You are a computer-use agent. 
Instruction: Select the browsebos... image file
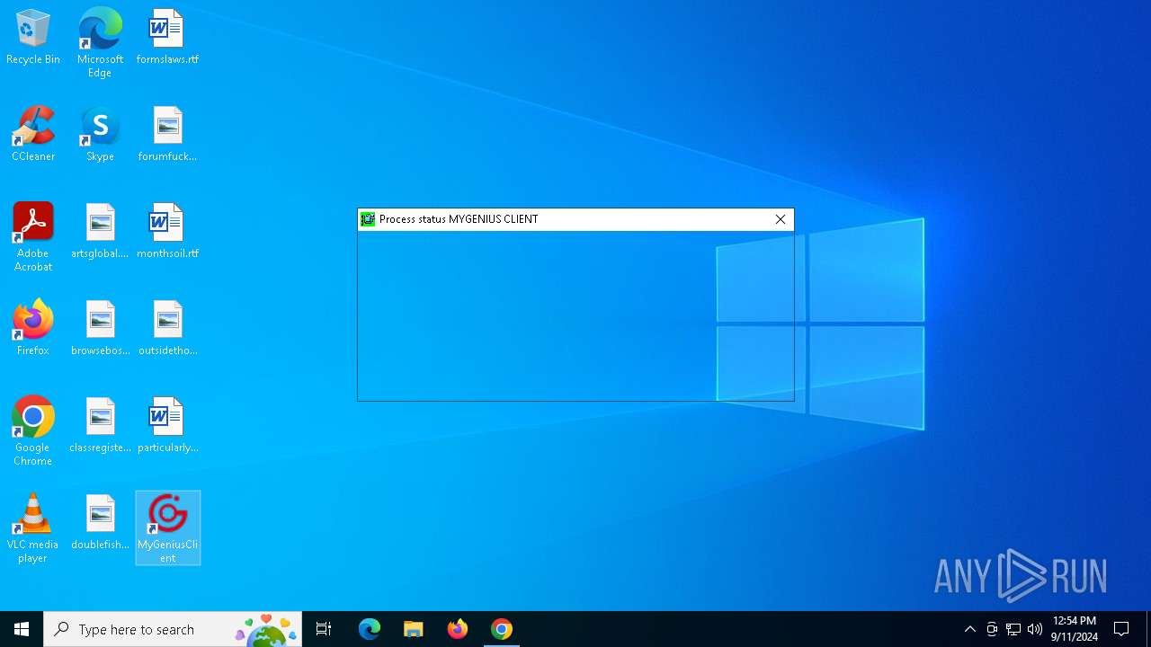[x=100, y=329]
